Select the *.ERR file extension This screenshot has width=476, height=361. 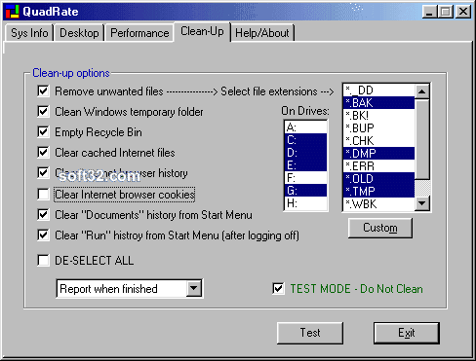point(379,166)
